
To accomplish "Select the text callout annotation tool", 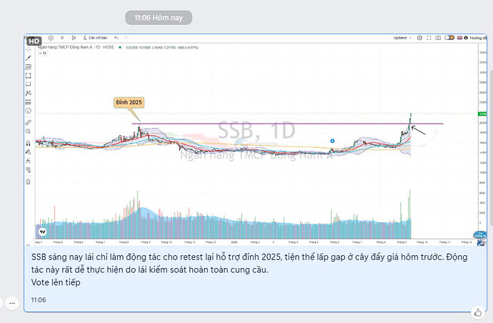I will (29, 84).
